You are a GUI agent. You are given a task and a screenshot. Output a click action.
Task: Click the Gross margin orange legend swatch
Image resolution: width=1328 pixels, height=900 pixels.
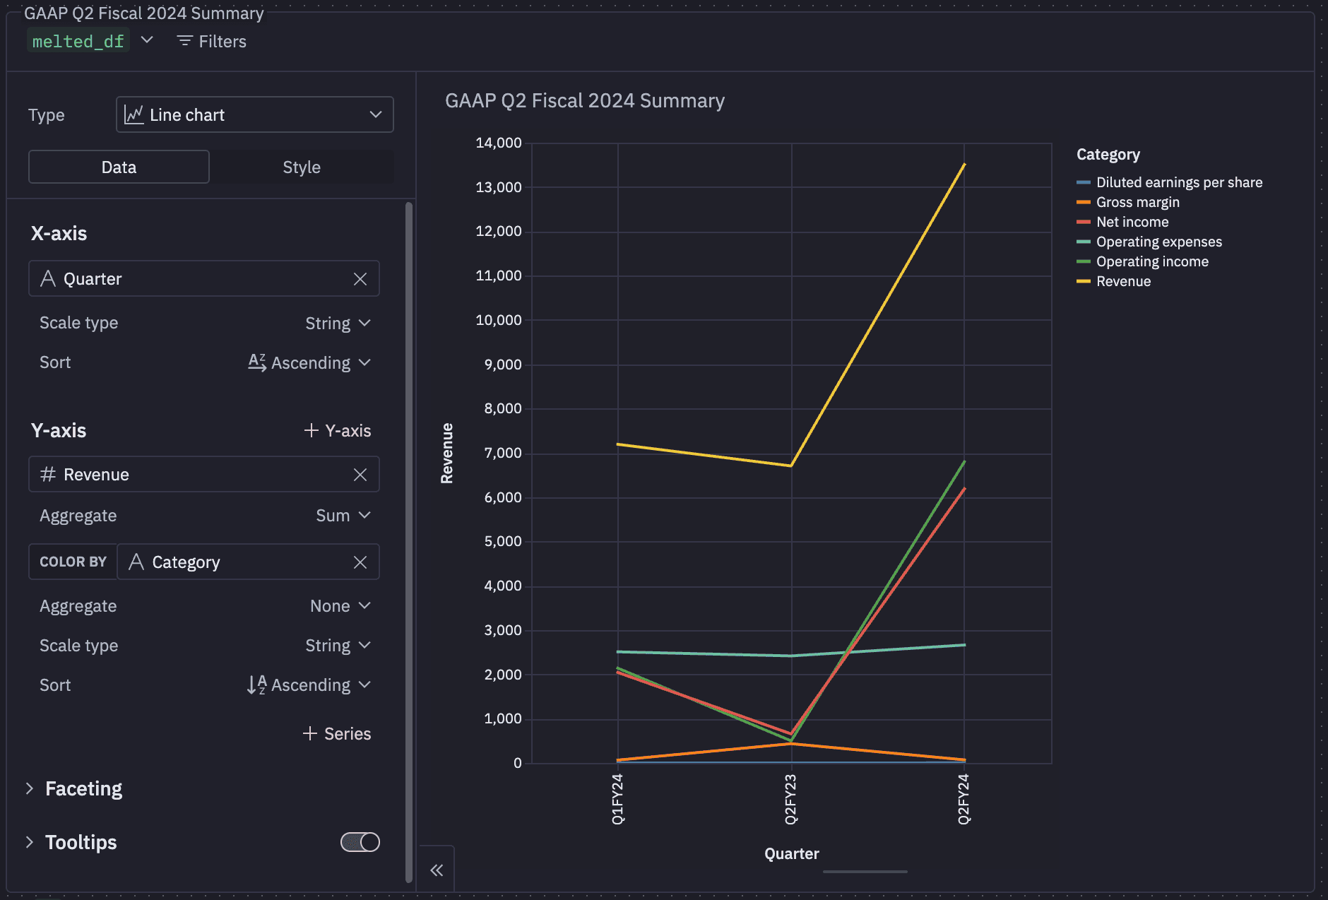tap(1084, 203)
